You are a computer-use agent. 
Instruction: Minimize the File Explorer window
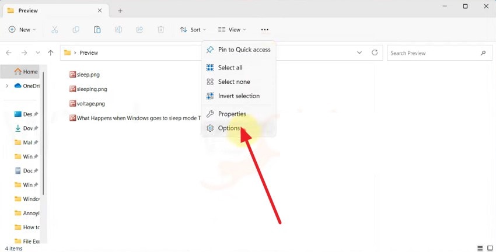click(445, 6)
